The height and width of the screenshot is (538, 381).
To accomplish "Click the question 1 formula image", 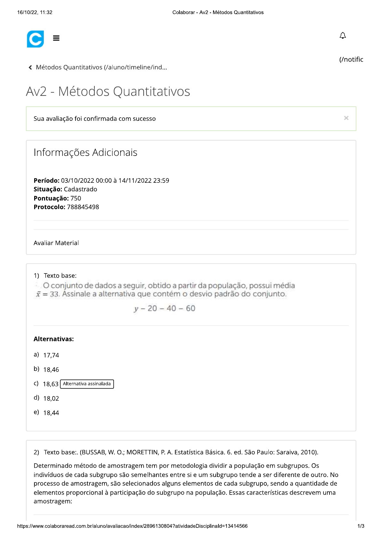I will 164,297.
